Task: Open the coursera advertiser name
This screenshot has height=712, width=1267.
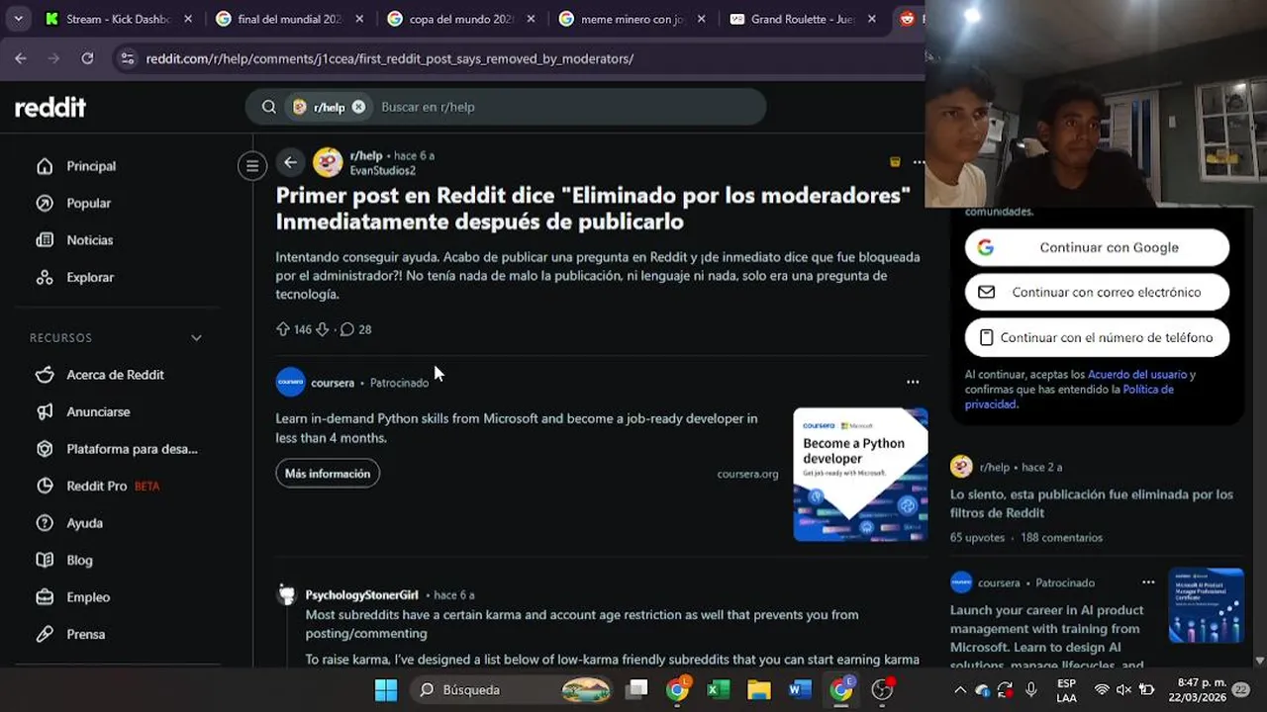Action: (333, 383)
